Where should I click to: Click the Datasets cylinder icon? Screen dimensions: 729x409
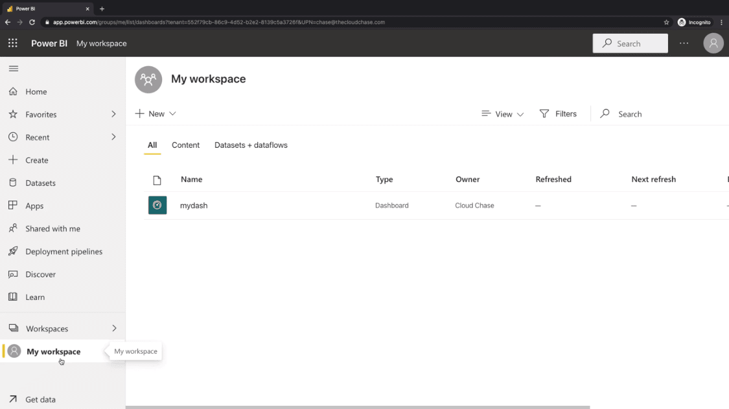[x=13, y=182]
